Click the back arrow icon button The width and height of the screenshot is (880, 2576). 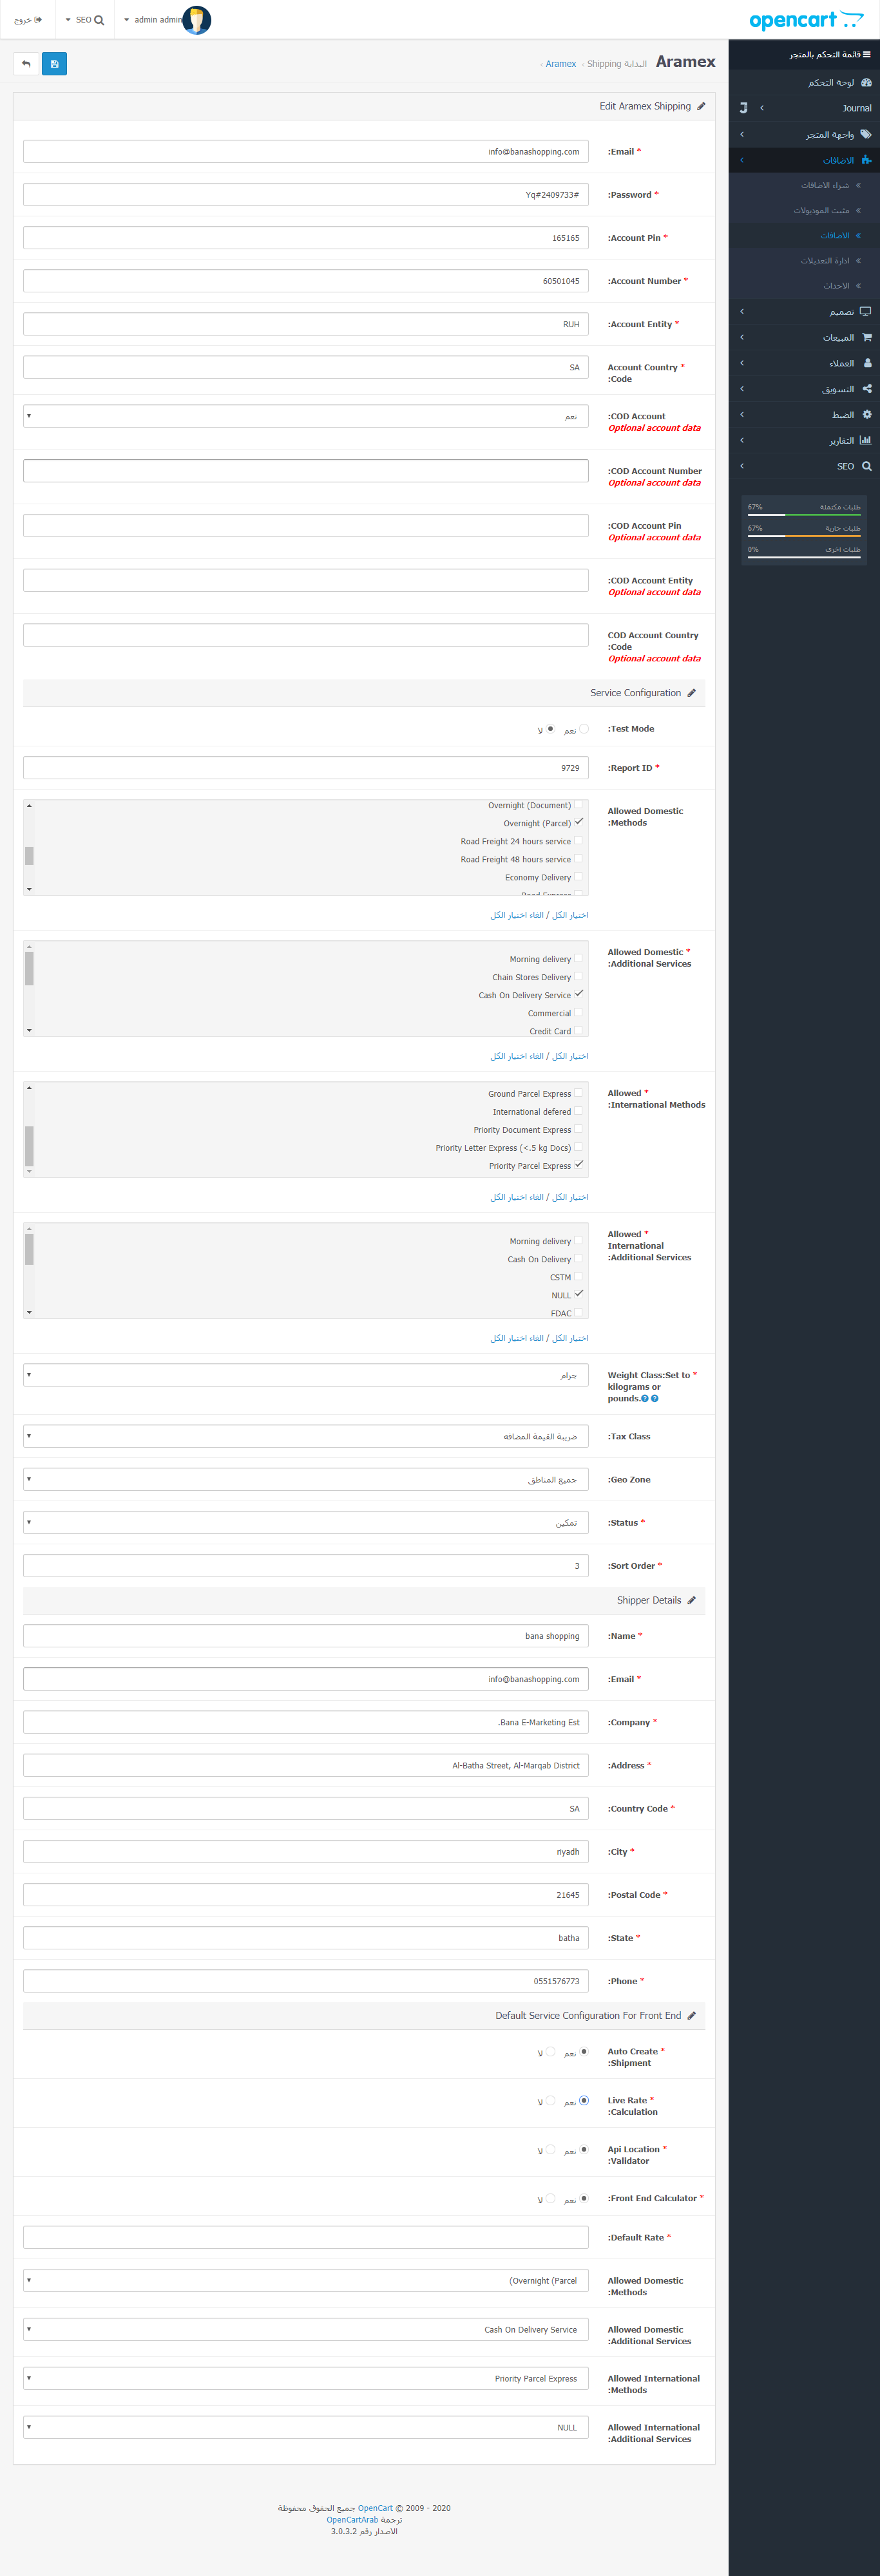click(26, 64)
